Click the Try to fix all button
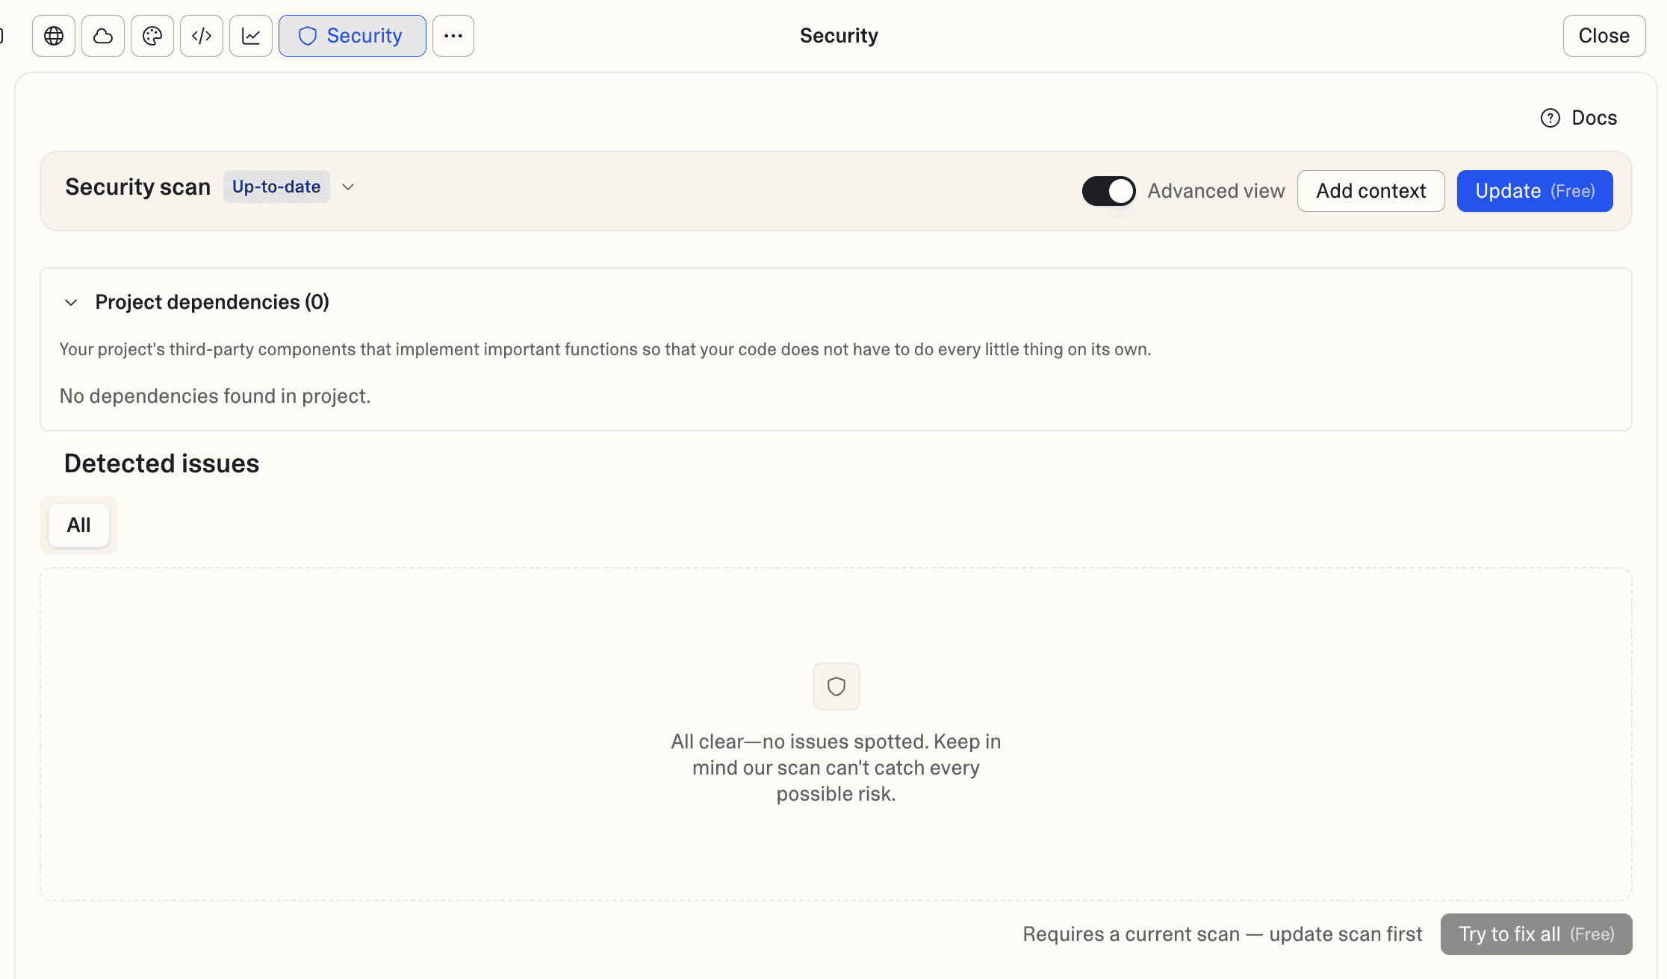The height and width of the screenshot is (979, 1667). 1536,933
